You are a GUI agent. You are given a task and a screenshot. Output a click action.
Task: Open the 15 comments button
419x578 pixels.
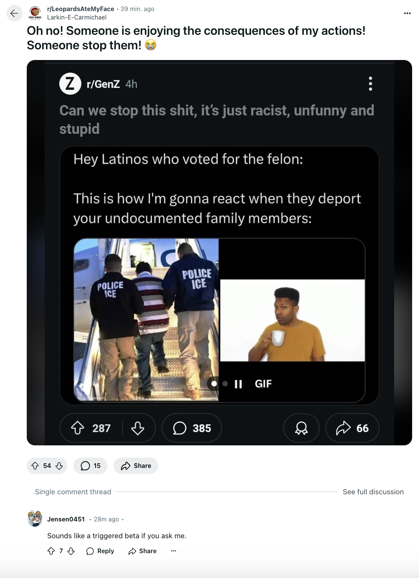[91, 466]
